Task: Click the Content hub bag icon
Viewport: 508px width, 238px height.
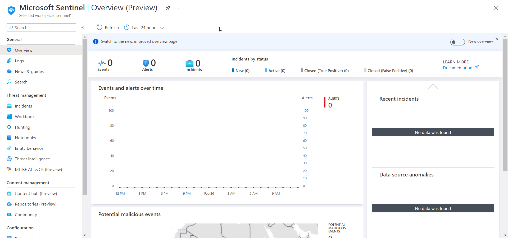Action: (9, 193)
